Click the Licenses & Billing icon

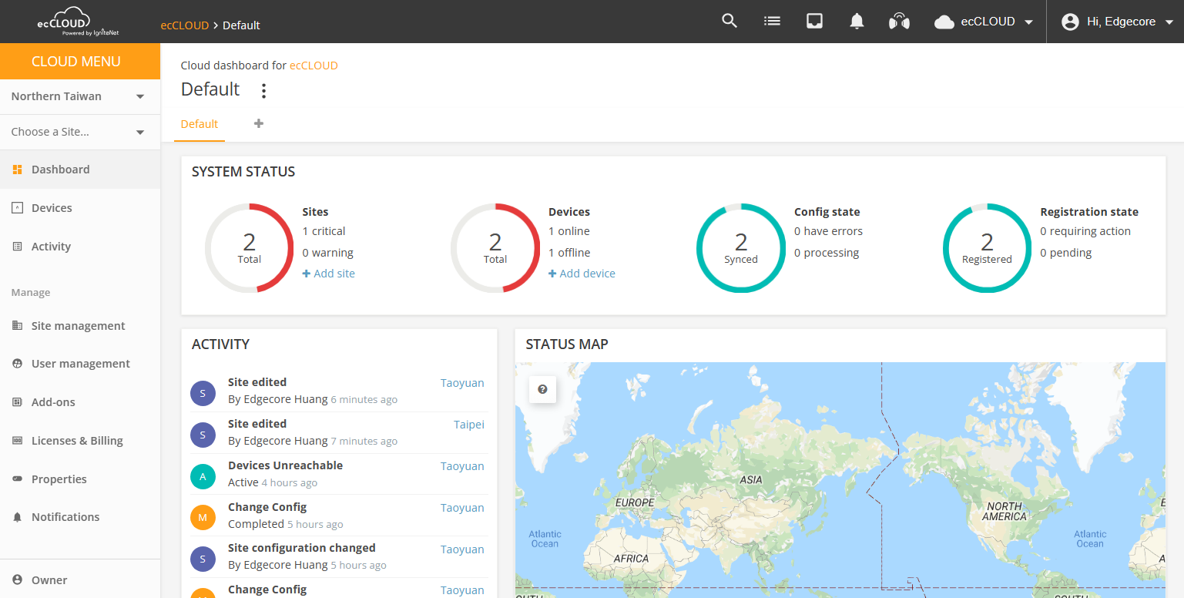(17, 441)
